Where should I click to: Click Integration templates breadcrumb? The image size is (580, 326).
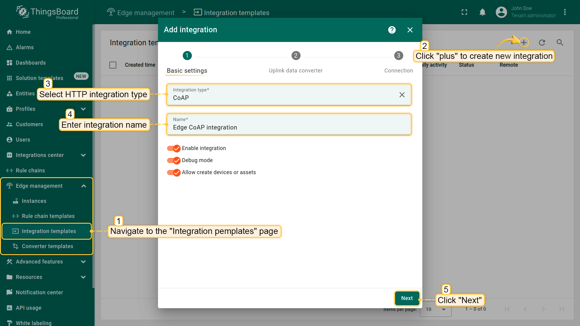231,13
